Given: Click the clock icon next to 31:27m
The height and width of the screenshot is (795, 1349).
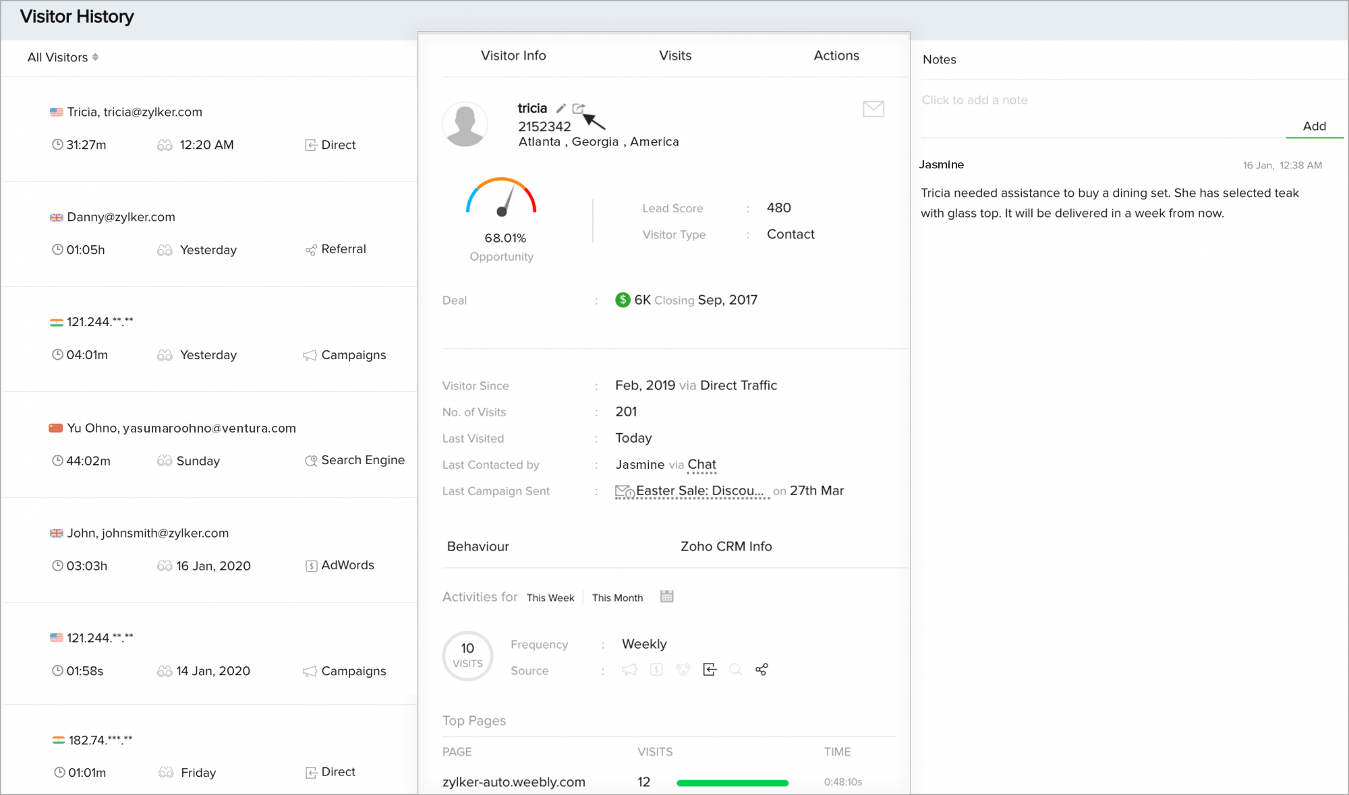Looking at the screenshot, I should (57, 145).
